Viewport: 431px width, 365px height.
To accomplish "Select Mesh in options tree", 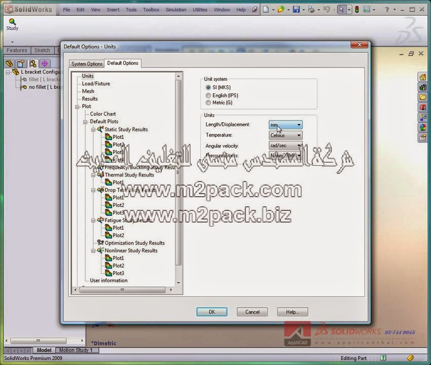I will [88, 91].
